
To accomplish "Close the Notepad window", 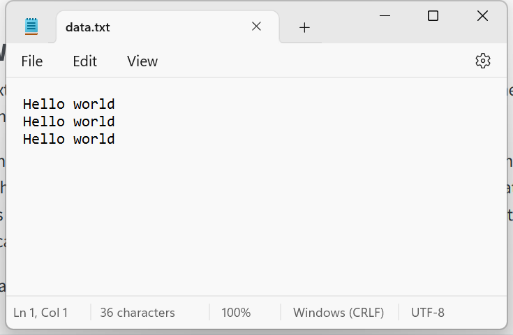I will tap(482, 15).
